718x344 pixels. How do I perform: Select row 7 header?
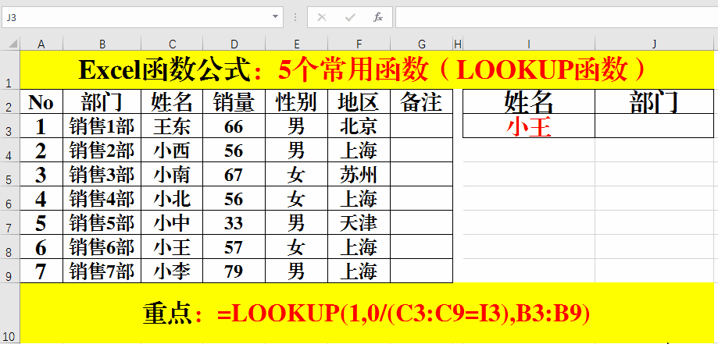tap(10, 223)
